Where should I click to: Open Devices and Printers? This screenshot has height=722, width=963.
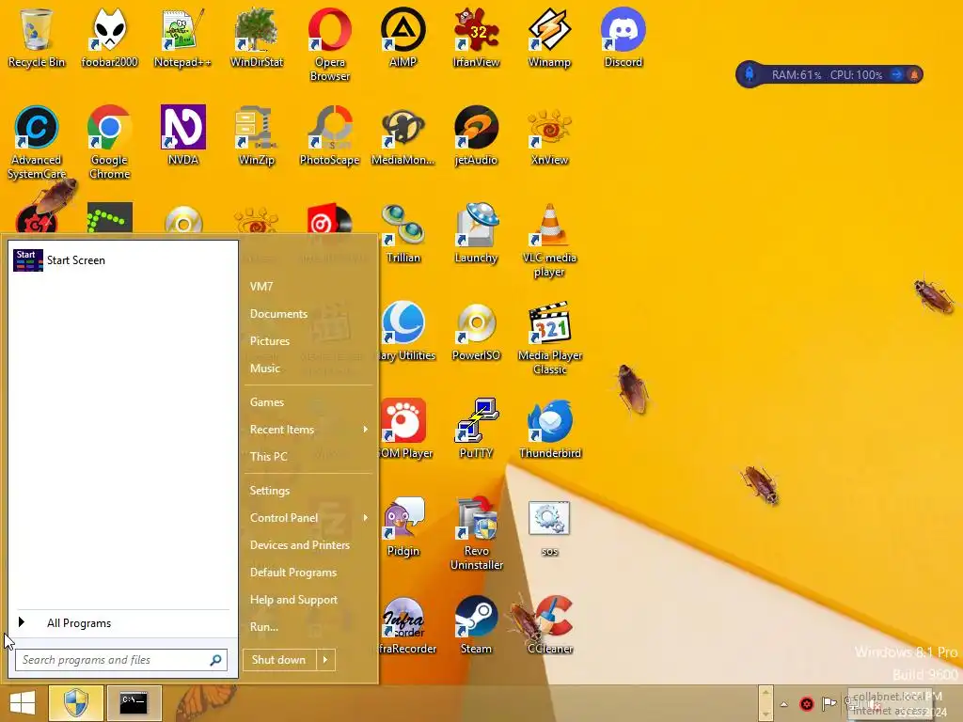tap(300, 545)
